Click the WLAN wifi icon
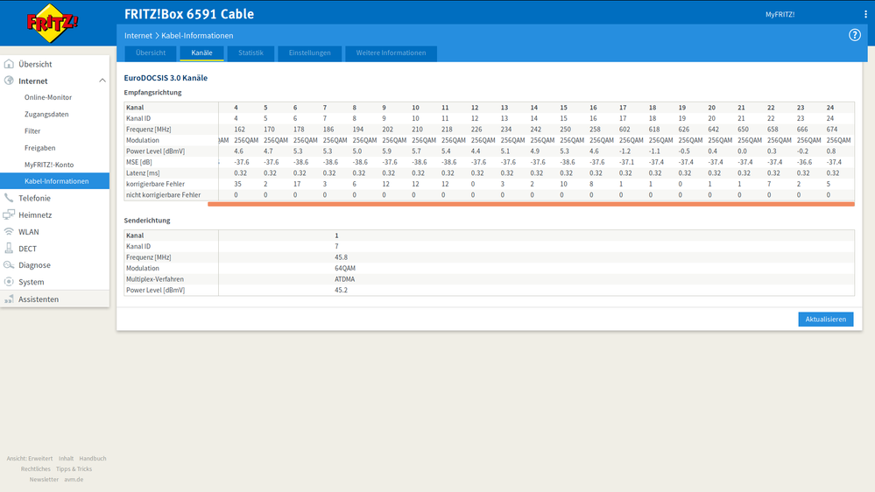This screenshot has width=875, height=492. (x=9, y=231)
